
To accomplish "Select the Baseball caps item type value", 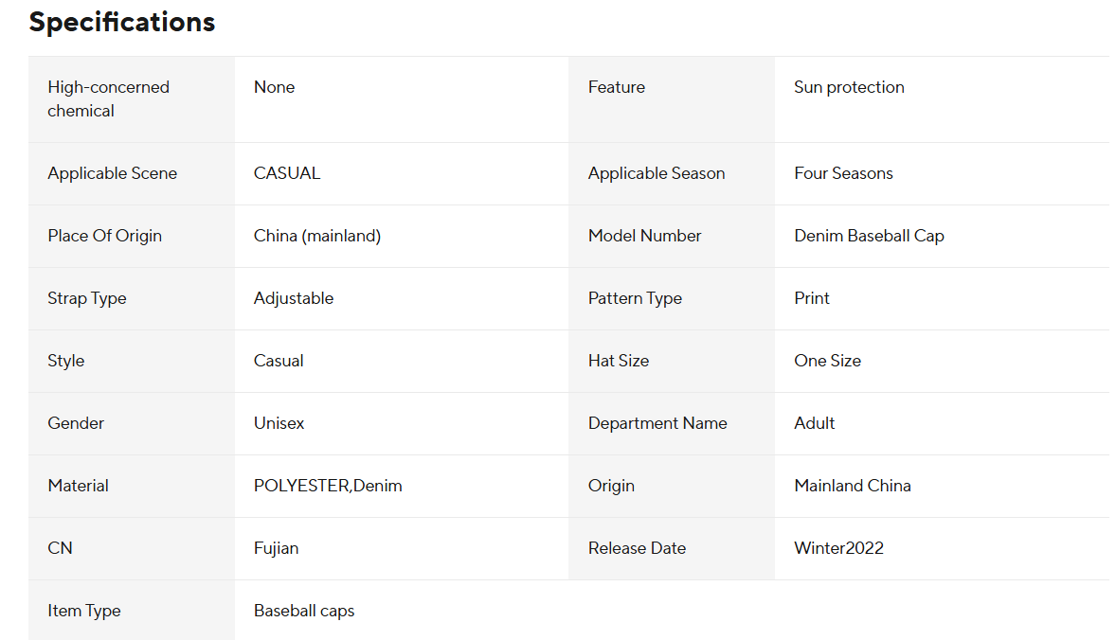I will [304, 611].
